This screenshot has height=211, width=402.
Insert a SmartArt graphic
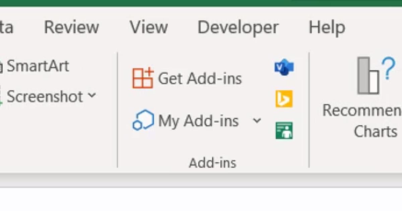point(38,66)
